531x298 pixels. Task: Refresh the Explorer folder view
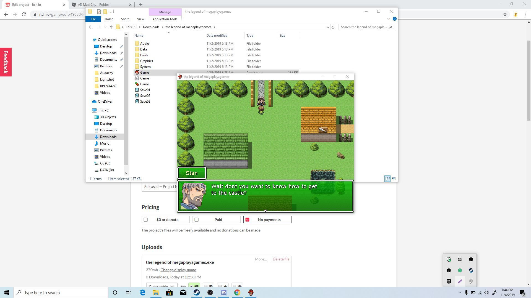click(333, 27)
